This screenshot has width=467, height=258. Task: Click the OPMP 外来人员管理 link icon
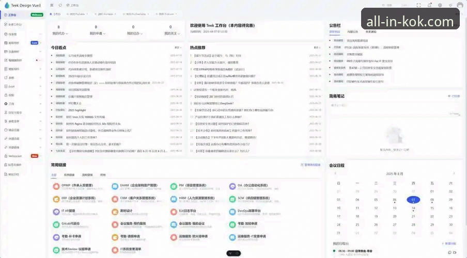56,187
